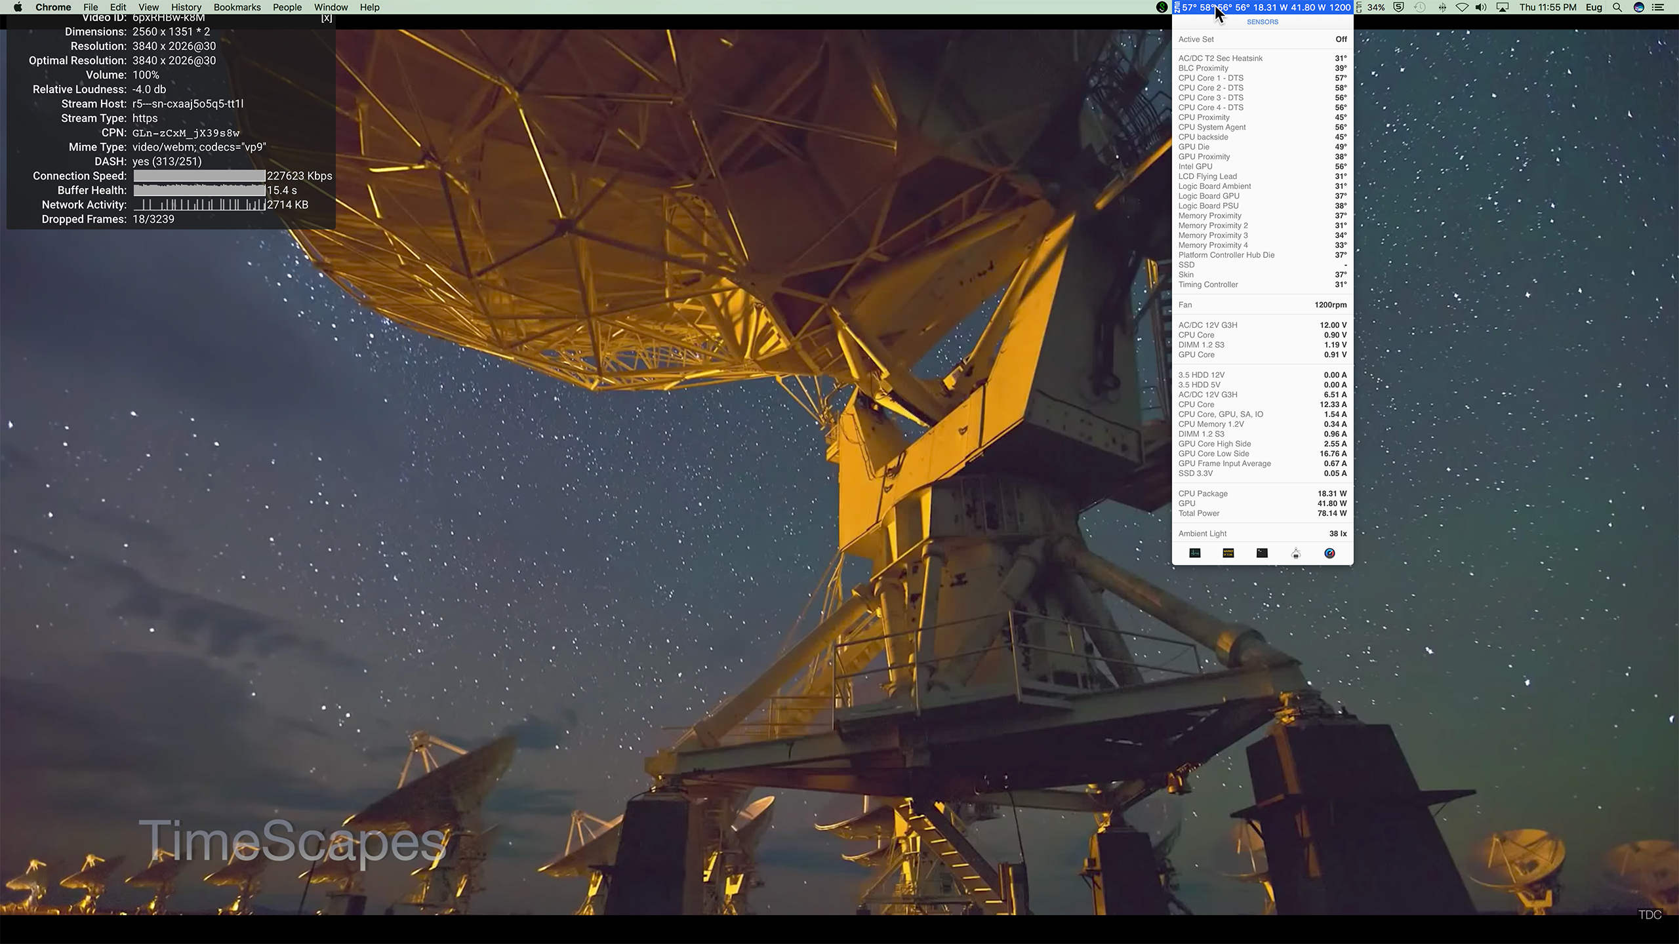Click the Apple logo menu
Screen dimensions: 1679x944
coord(18,7)
